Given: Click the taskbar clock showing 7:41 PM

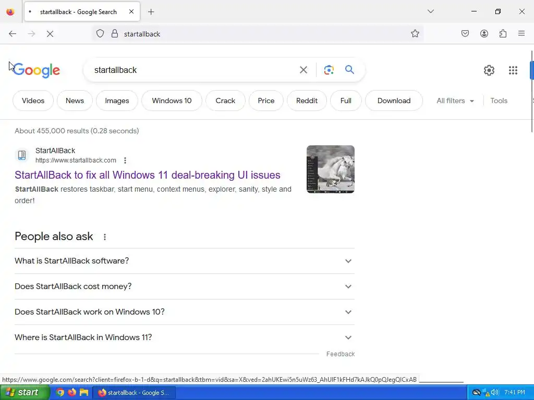Looking at the screenshot, I should 515,393.
